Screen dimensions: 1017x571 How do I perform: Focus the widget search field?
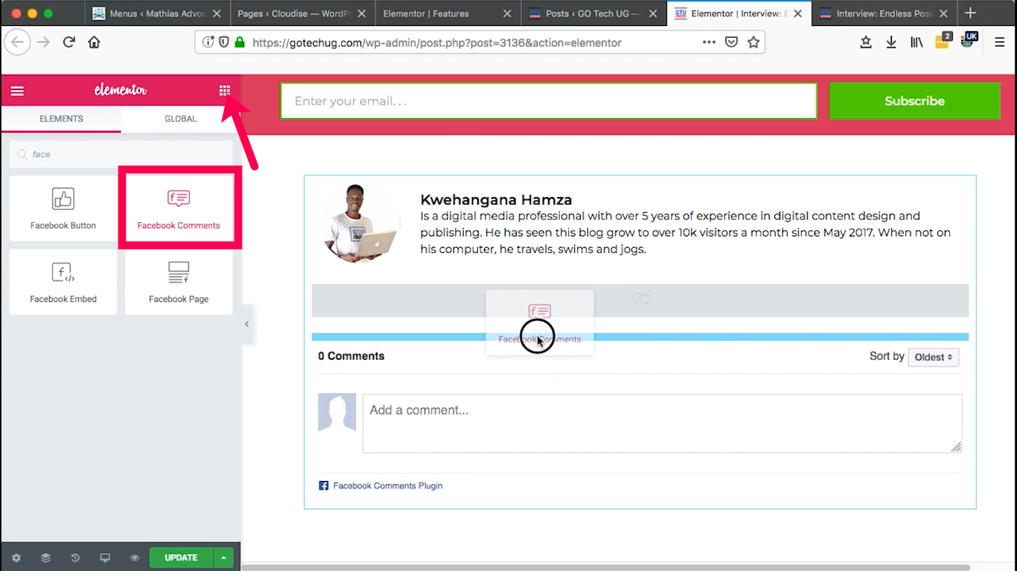click(x=121, y=155)
